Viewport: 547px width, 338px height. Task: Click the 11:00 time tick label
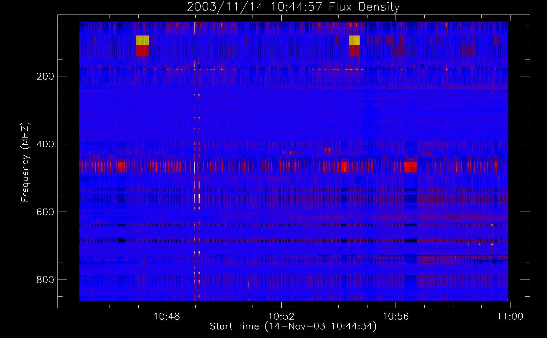point(510,316)
